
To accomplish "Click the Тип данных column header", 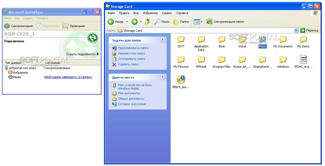I will [13, 63].
